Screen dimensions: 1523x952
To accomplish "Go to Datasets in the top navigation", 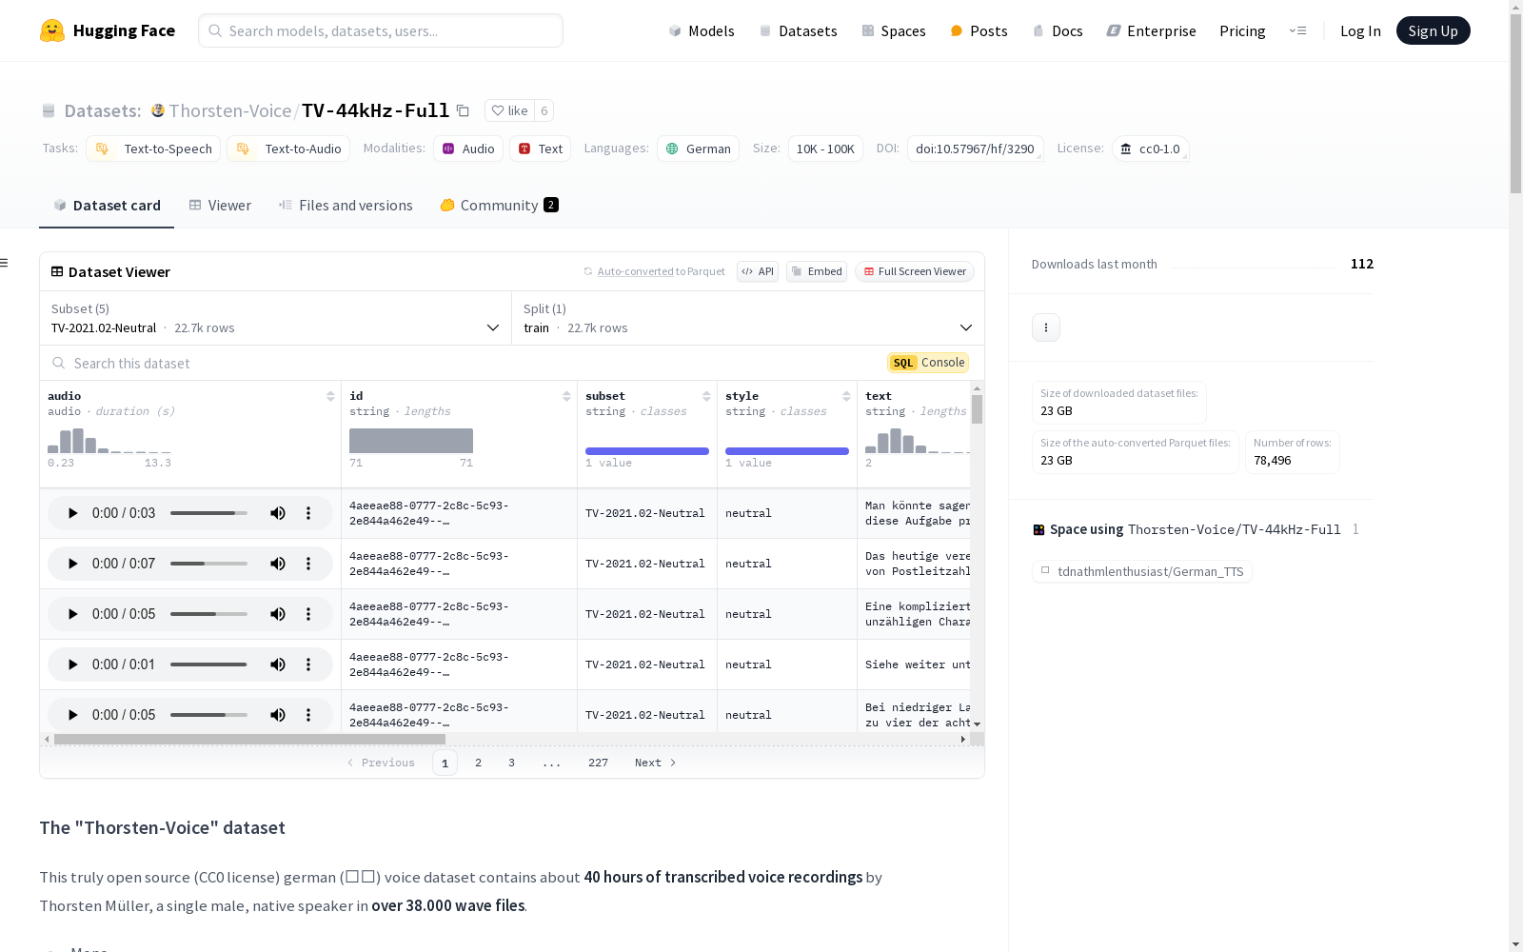I will [x=798, y=30].
